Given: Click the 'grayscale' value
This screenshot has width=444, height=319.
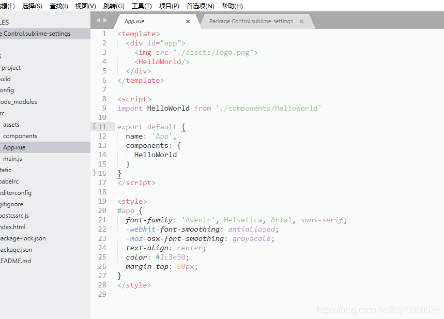Looking at the screenshot, I should click(x=251, y=238).
